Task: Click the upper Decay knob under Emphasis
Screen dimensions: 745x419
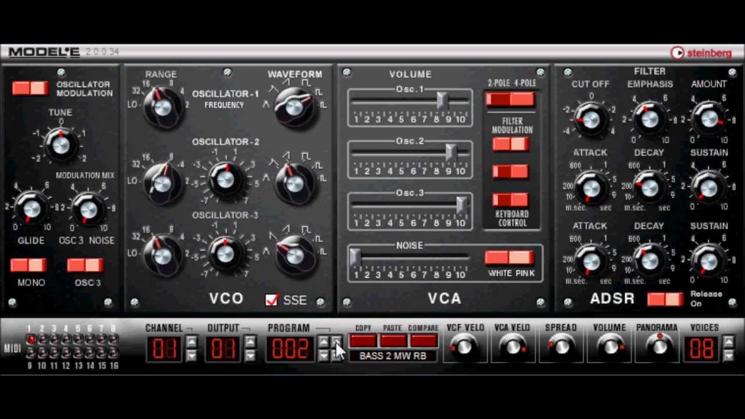Action: (650, 187)
